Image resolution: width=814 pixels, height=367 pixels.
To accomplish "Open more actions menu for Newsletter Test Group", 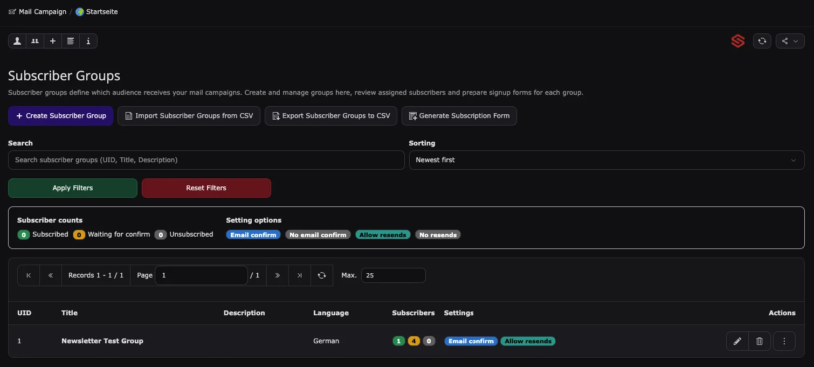I will 784,341.
